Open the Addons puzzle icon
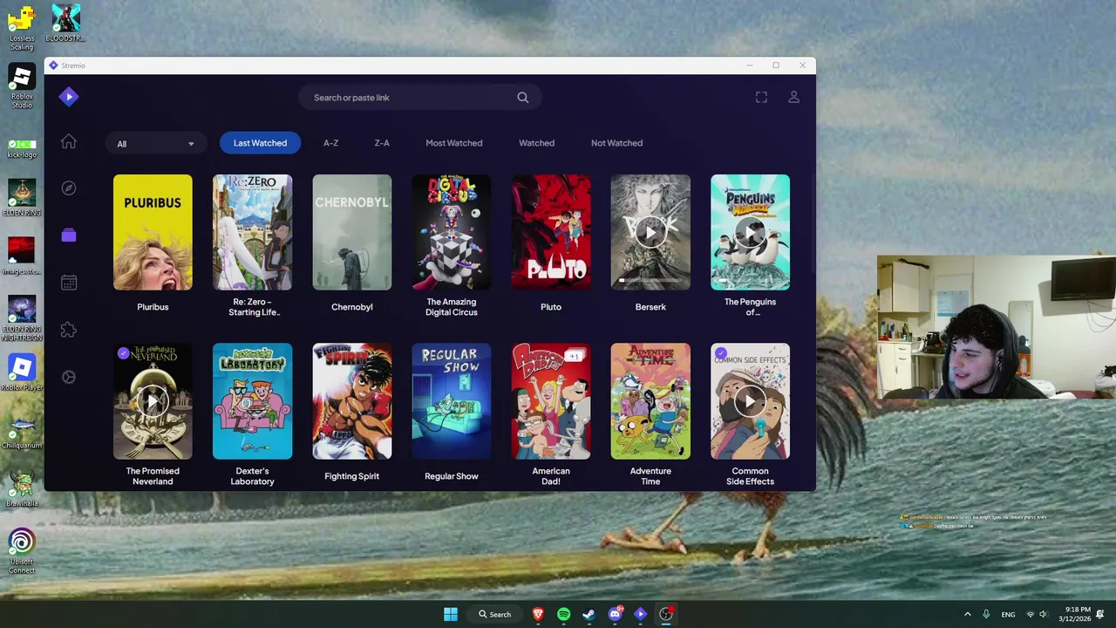Screen dimensions: 1116x628 [x=69, y=330]
